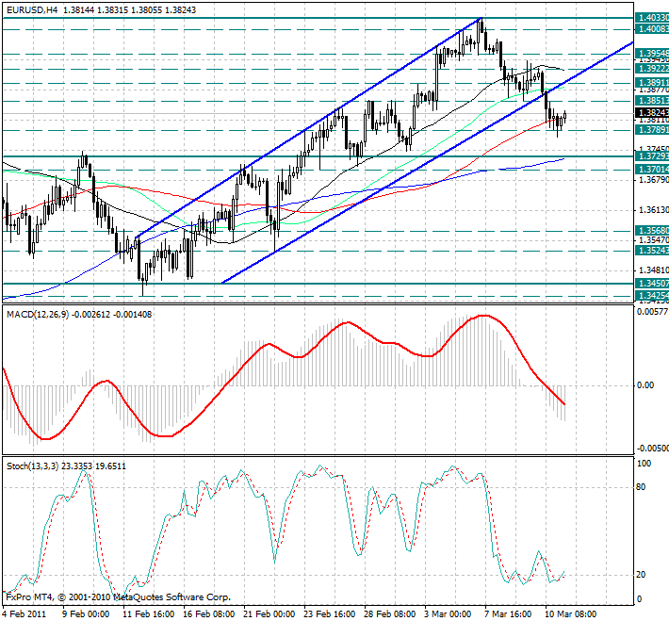Click the 1.34810 axis price value
Viewport: 669px width, 621px height.
654,270
